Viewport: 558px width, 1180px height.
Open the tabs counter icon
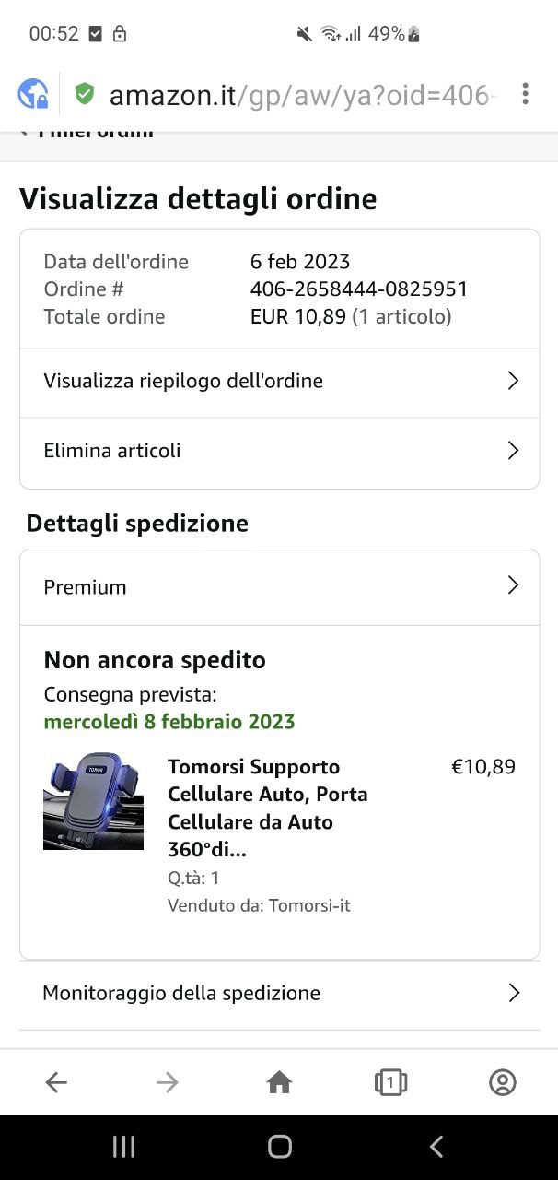390,1082
